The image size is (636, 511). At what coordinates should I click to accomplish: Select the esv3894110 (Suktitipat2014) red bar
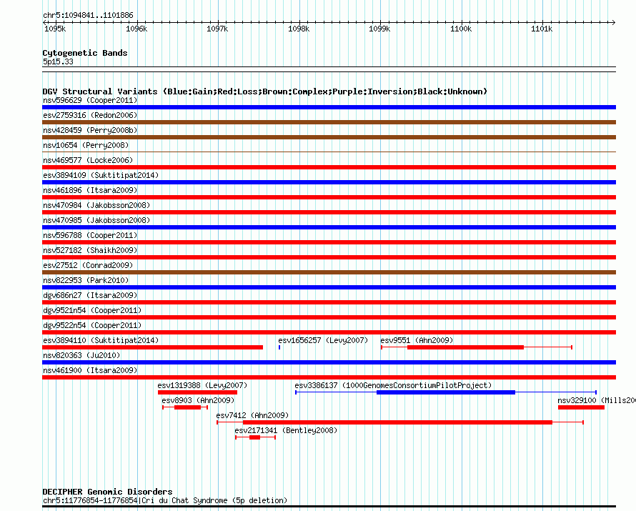coord(152,347)
